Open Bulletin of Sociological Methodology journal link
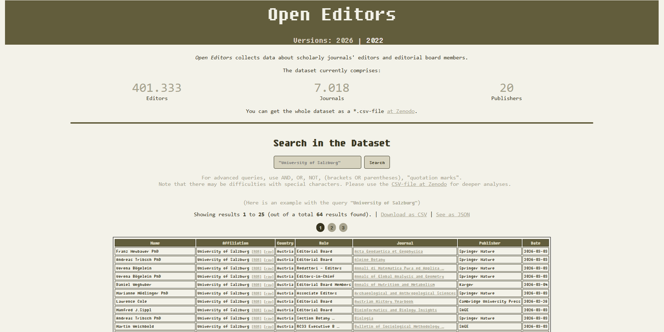The image size is (664, 332). click(x=399, y=326)
